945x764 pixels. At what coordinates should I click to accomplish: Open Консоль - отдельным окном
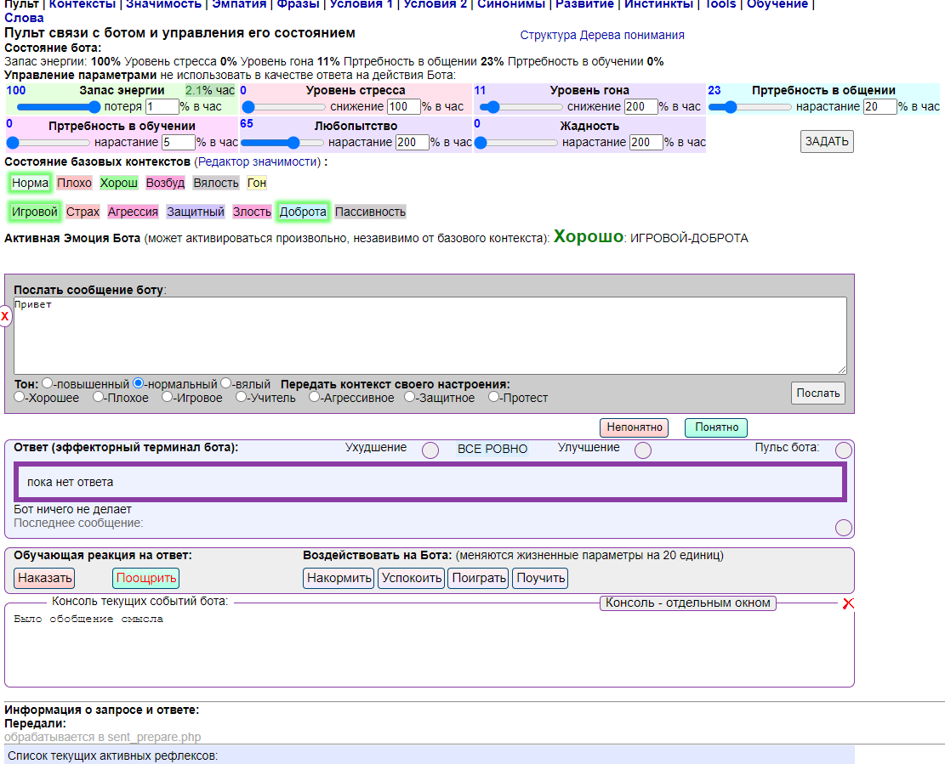tap(687, 603)
